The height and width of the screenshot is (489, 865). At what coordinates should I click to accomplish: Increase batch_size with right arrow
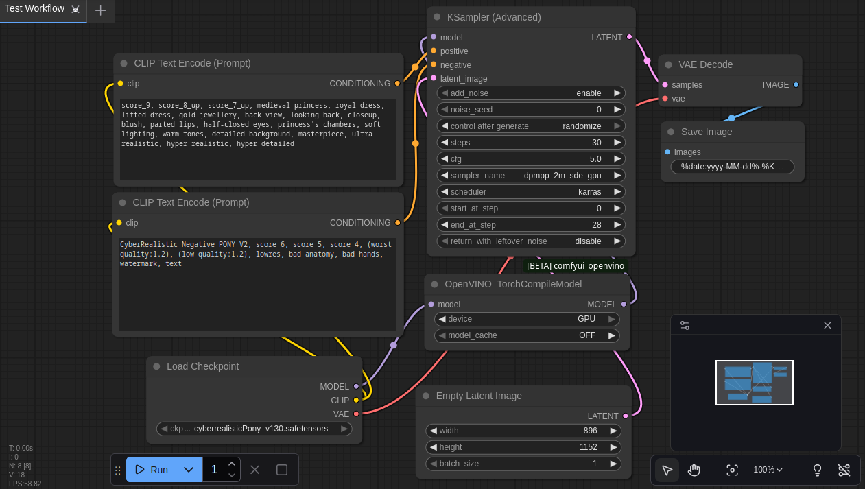[x=613, y=464]
